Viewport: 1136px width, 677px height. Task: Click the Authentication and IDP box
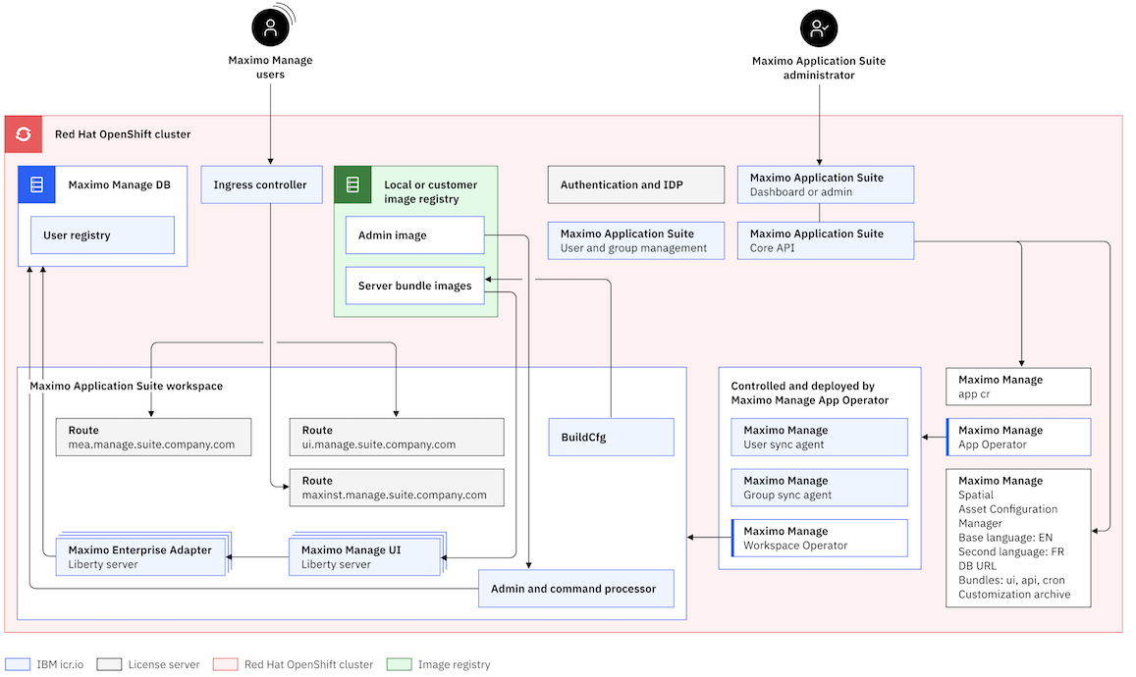[636, 184]
